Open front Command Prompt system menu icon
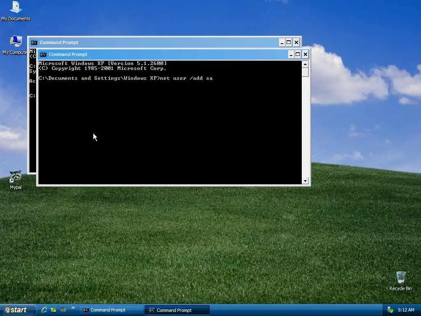This screenshot has height=316, width=421. tap(43, 55)
